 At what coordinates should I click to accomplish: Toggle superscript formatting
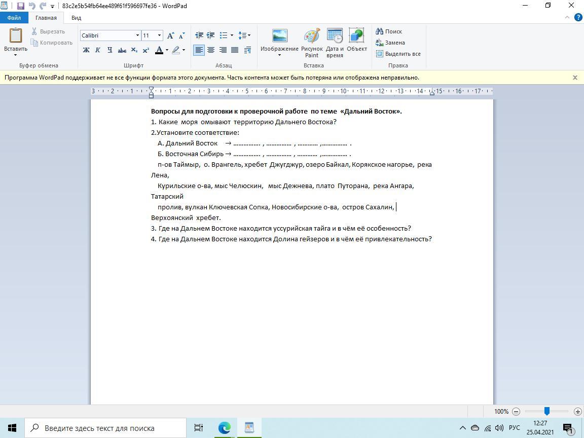(146, 50)
